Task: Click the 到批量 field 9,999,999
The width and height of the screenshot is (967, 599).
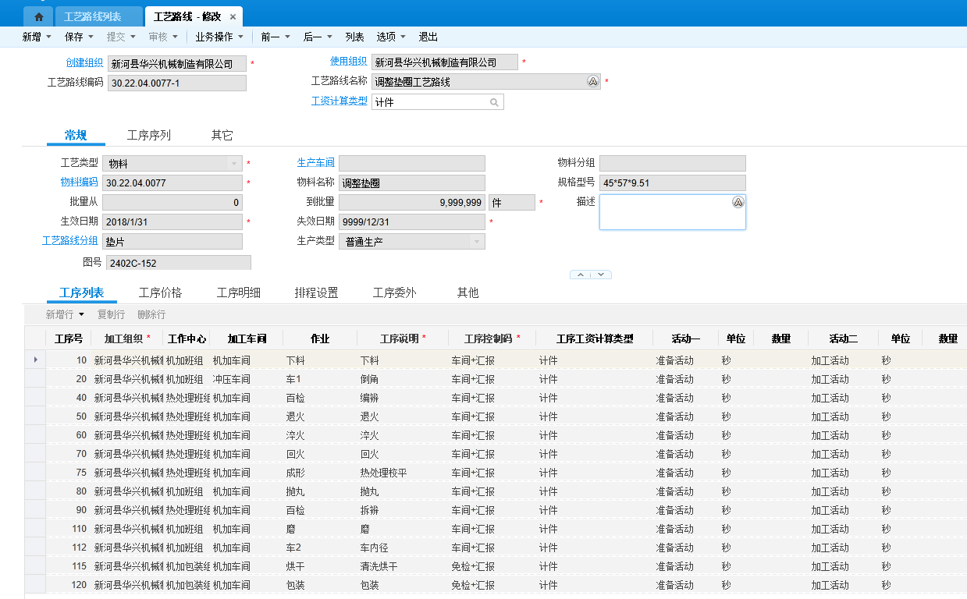Action: (x=412, y=202)
